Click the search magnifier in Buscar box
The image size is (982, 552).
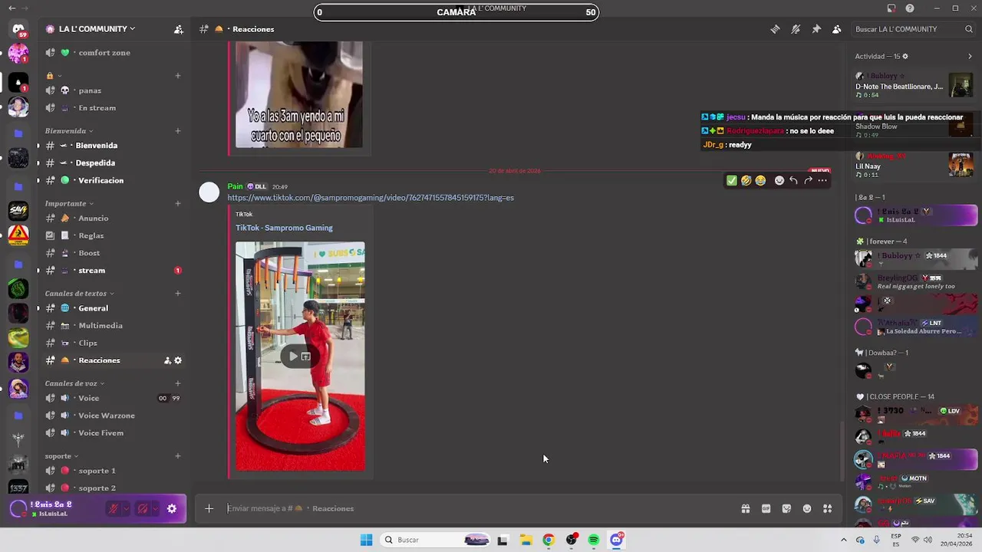tap(969, 29)
